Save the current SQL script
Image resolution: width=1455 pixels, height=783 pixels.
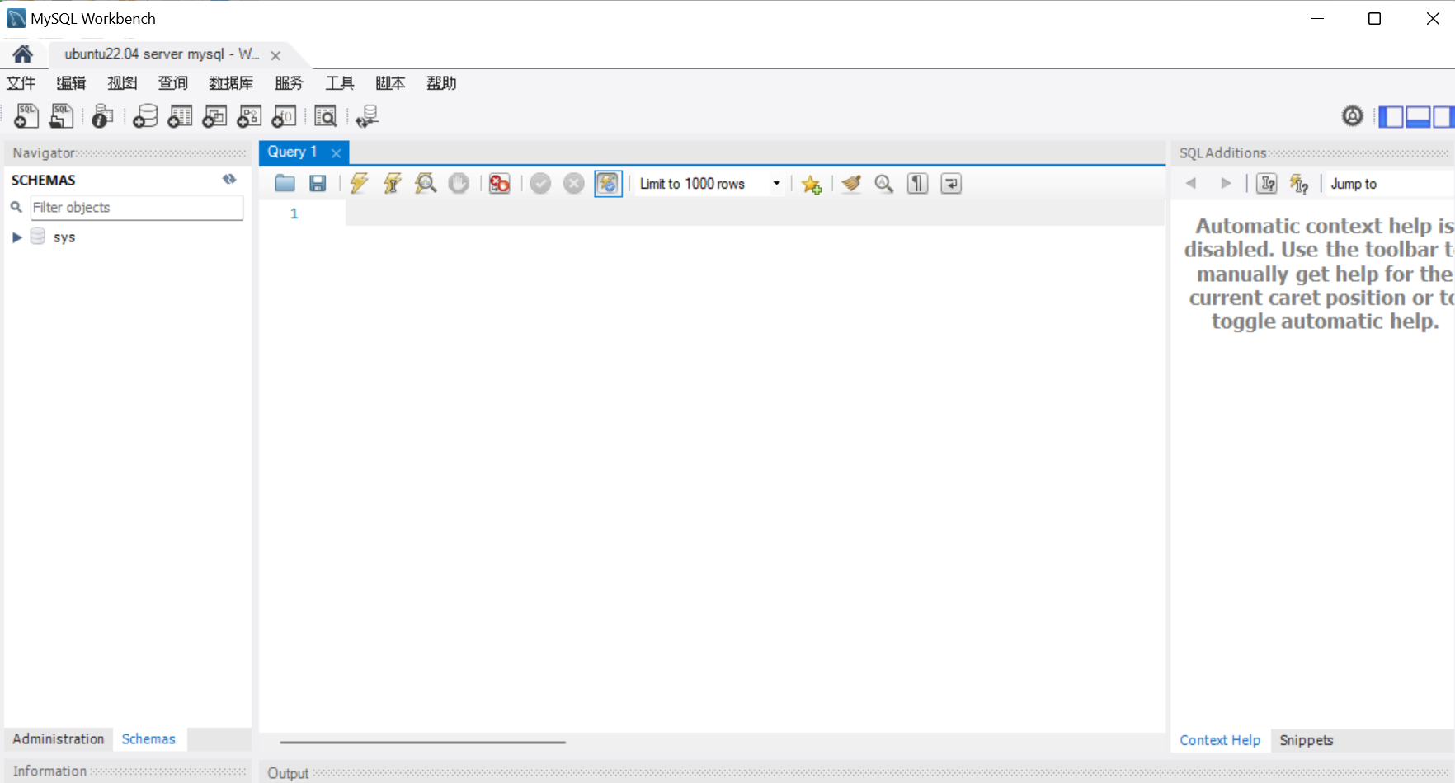(x=318, y=183)
